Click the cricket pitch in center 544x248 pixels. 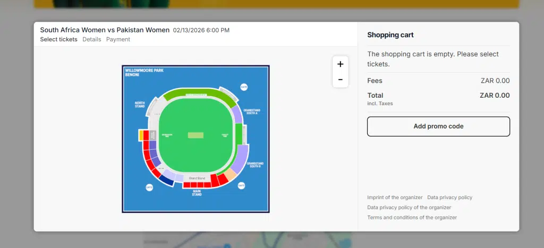195,135
